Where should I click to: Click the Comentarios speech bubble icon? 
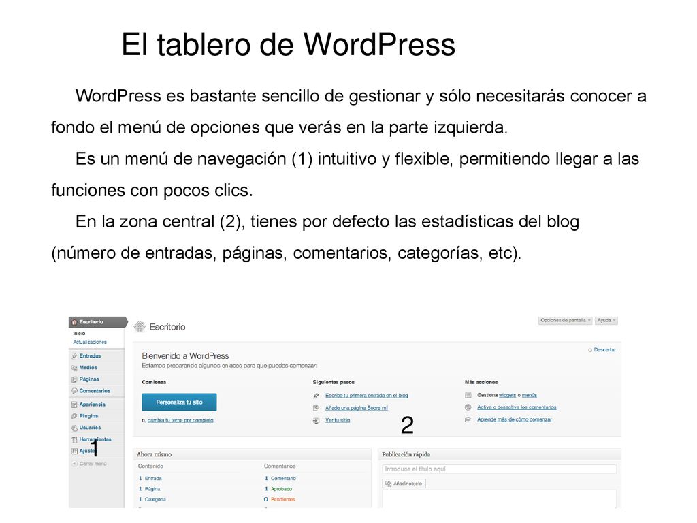tap(74, 391)
